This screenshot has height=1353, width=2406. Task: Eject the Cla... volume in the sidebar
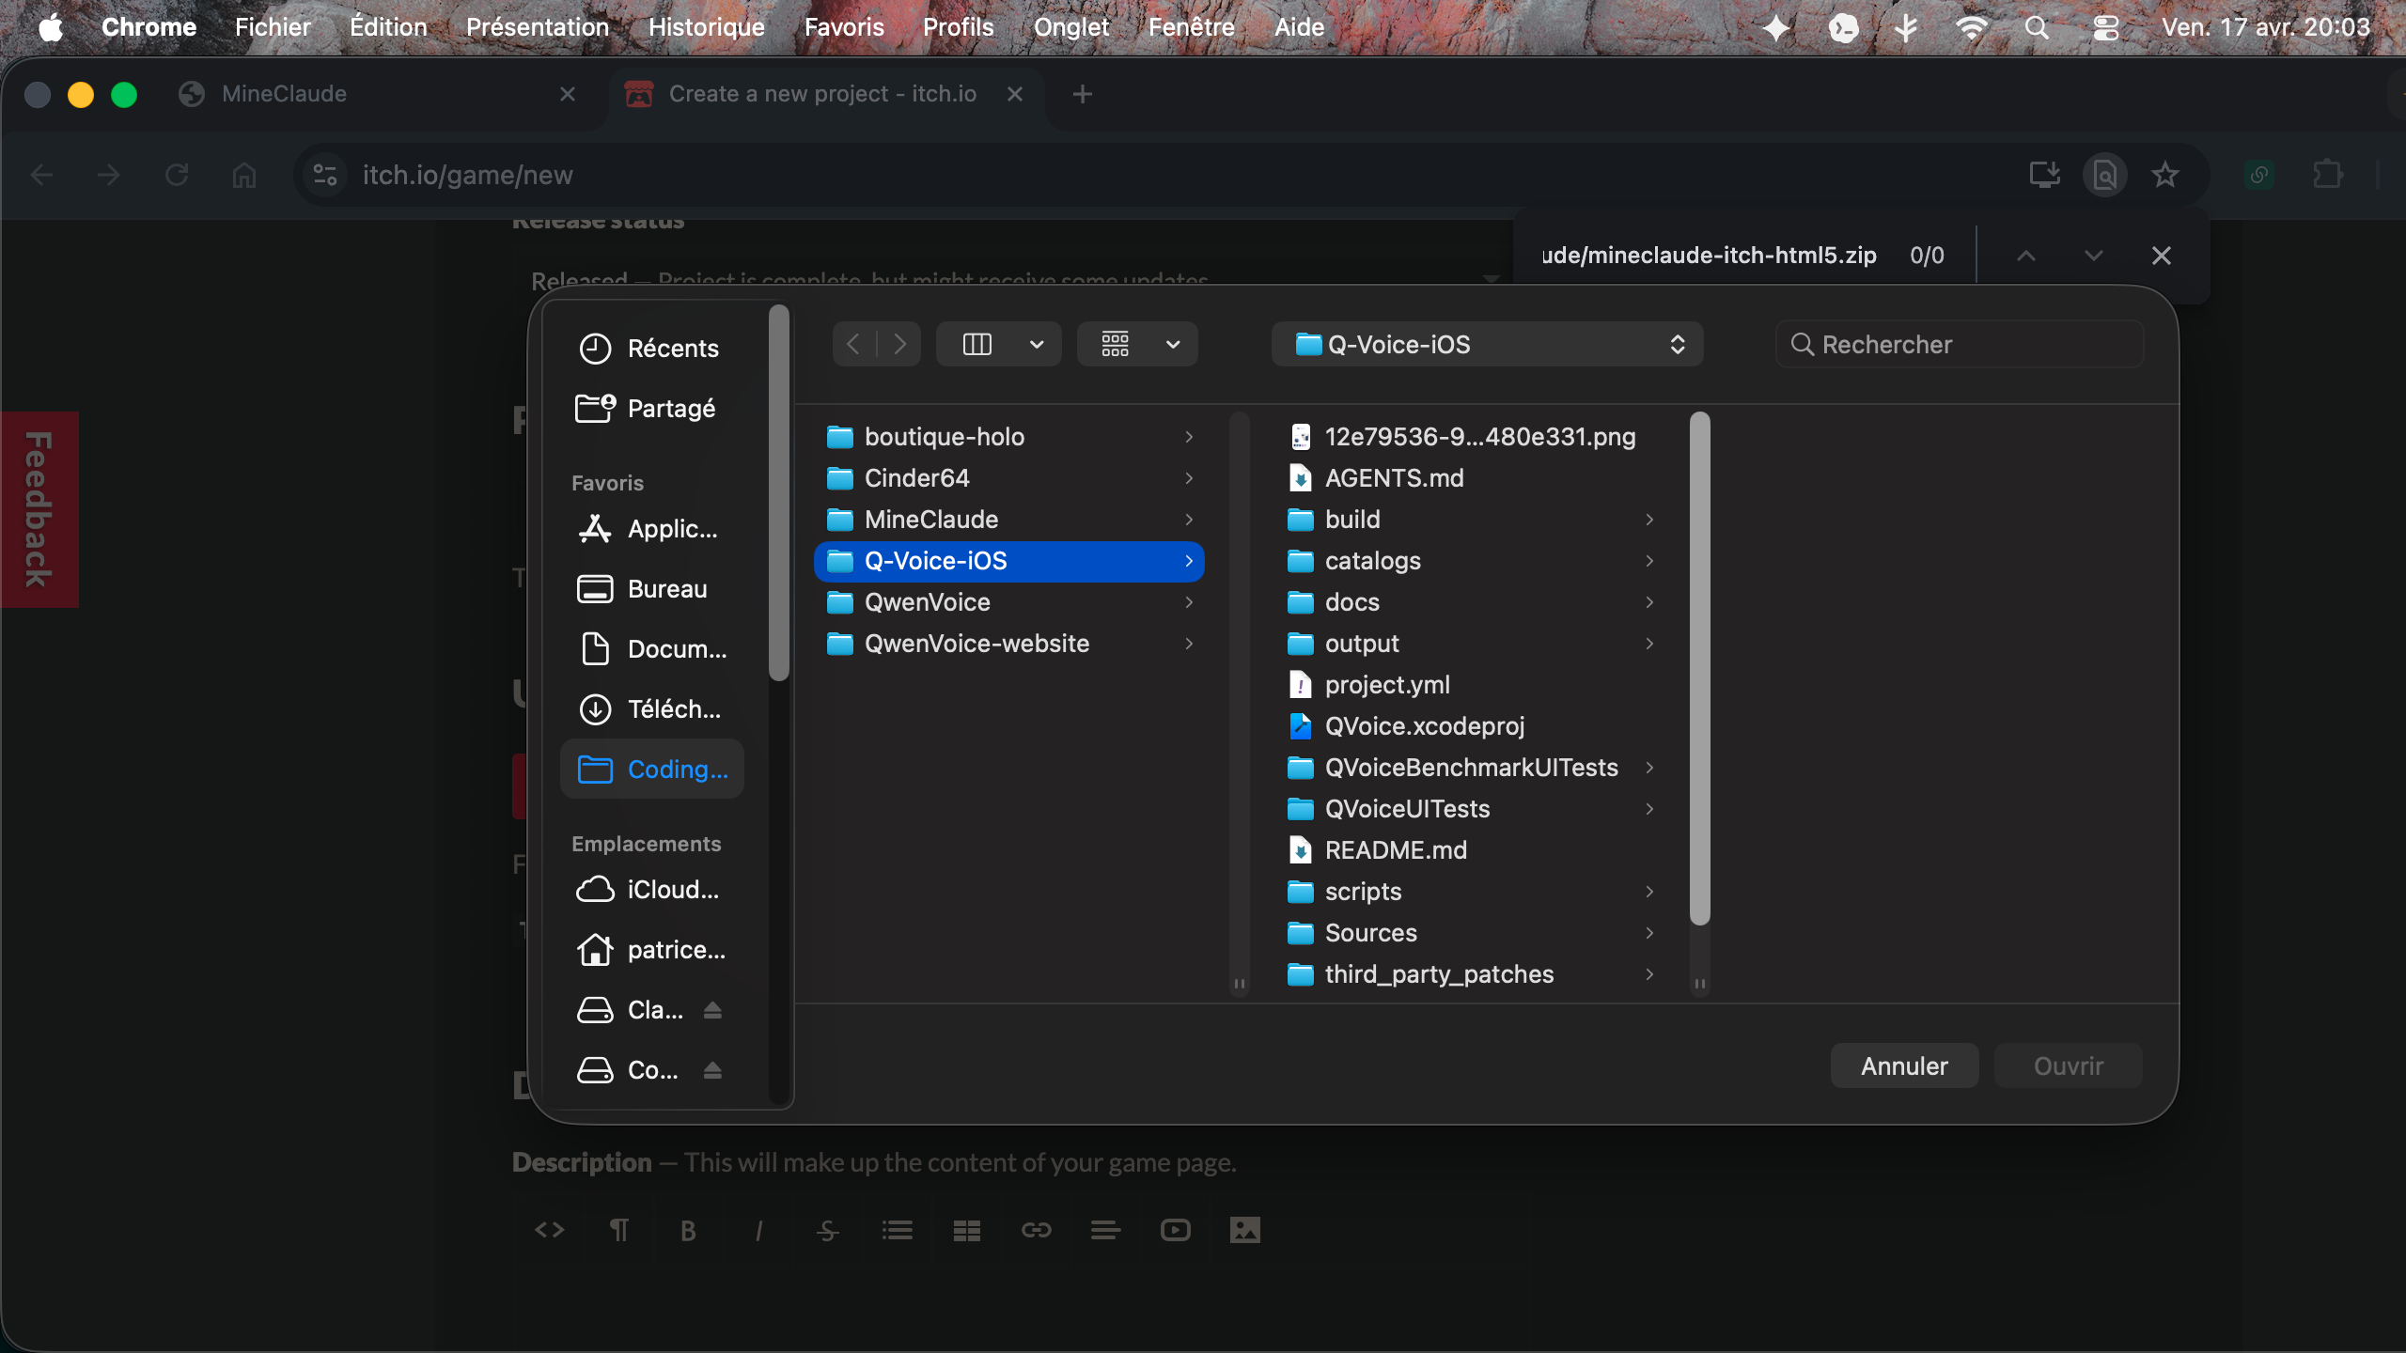tap(712, 1010)
